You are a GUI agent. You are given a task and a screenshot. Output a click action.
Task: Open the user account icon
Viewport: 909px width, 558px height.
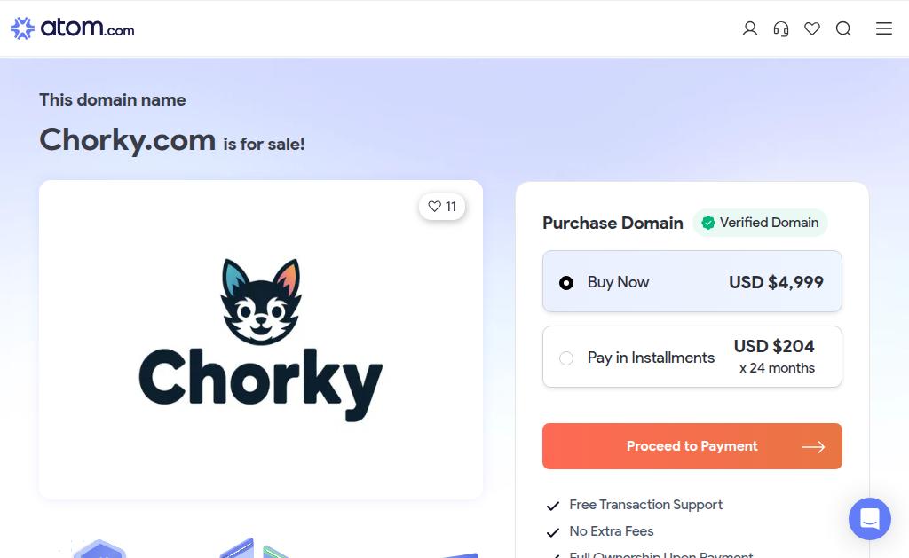tap(749, 28)
